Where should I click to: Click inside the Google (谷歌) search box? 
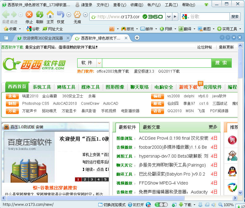[x=209, y=17]
